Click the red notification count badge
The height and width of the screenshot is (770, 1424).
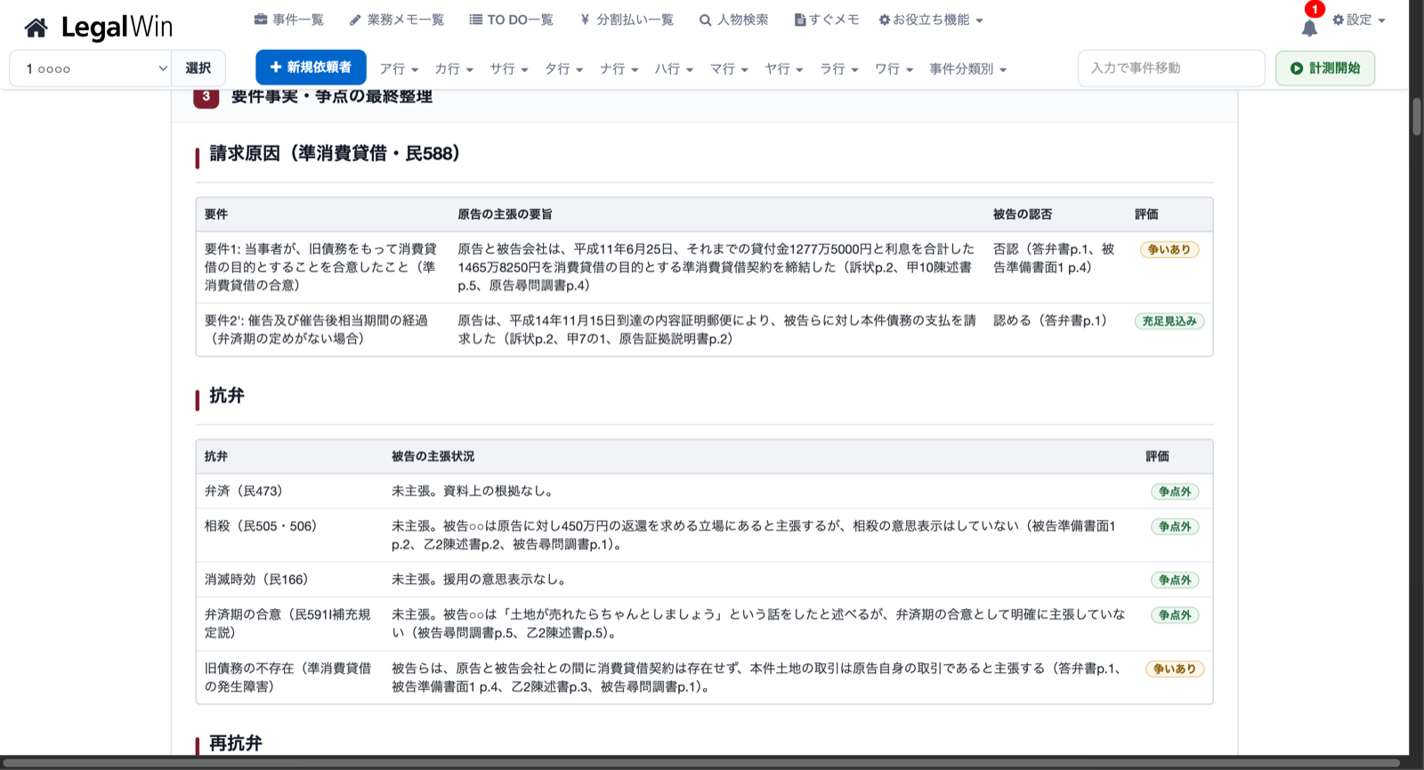pyautogui.click(x=1315, y=9)
